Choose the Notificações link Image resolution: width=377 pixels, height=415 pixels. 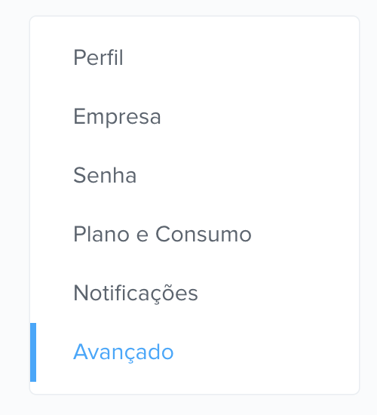[x=136, y=293]
